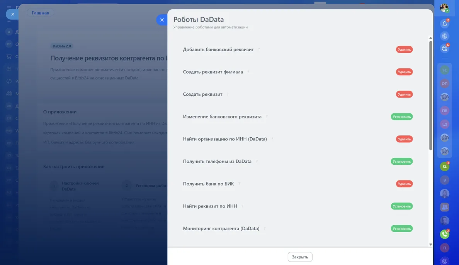Click the Роботы DaData heading
The image size is (459, 265).
[x=199, y=19]
